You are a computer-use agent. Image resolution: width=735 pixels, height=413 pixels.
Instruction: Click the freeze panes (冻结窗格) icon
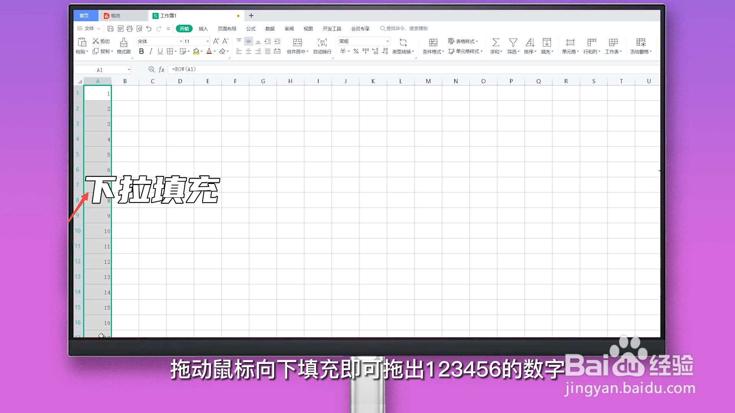coord(640,46)
